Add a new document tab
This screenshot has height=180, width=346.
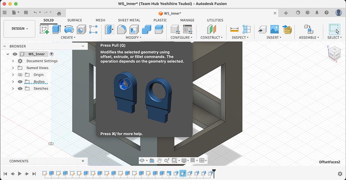click(x=286, y=13)
